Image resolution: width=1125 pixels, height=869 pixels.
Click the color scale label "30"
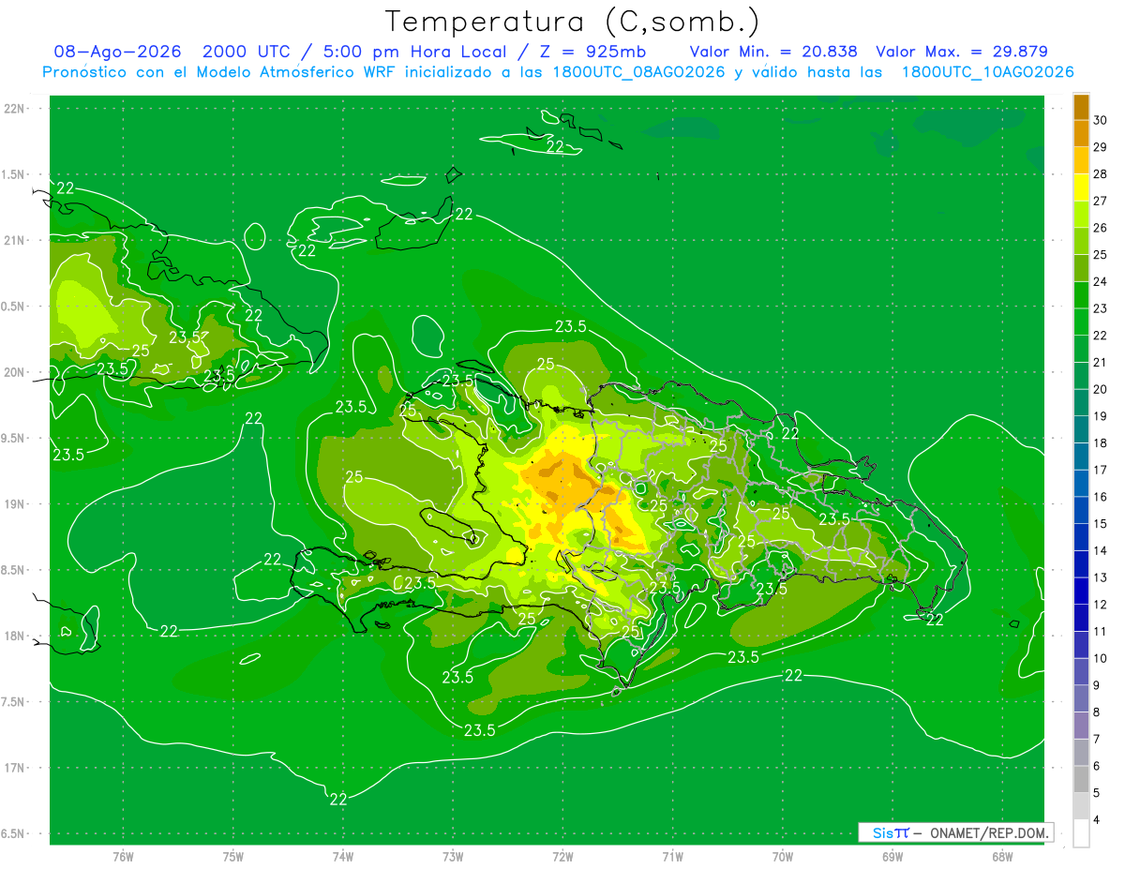tap(1100, 120)
